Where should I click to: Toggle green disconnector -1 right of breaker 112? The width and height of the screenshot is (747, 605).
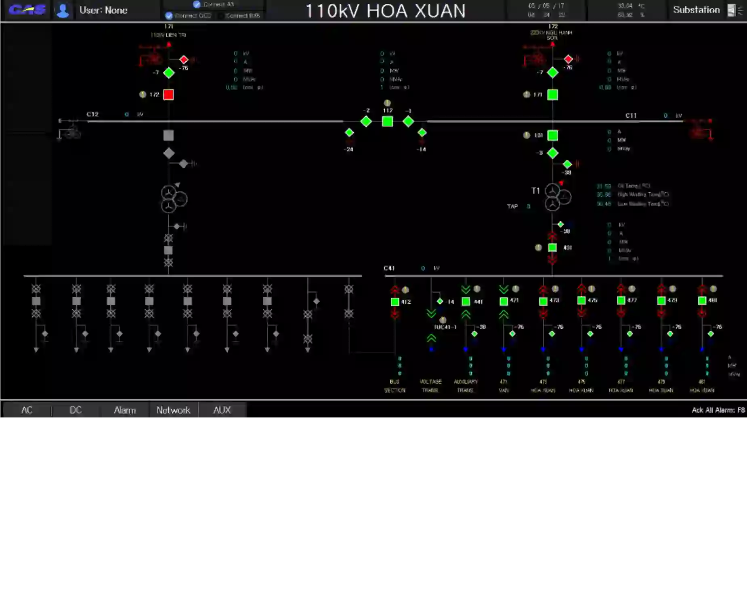click(x=408, y=121)
